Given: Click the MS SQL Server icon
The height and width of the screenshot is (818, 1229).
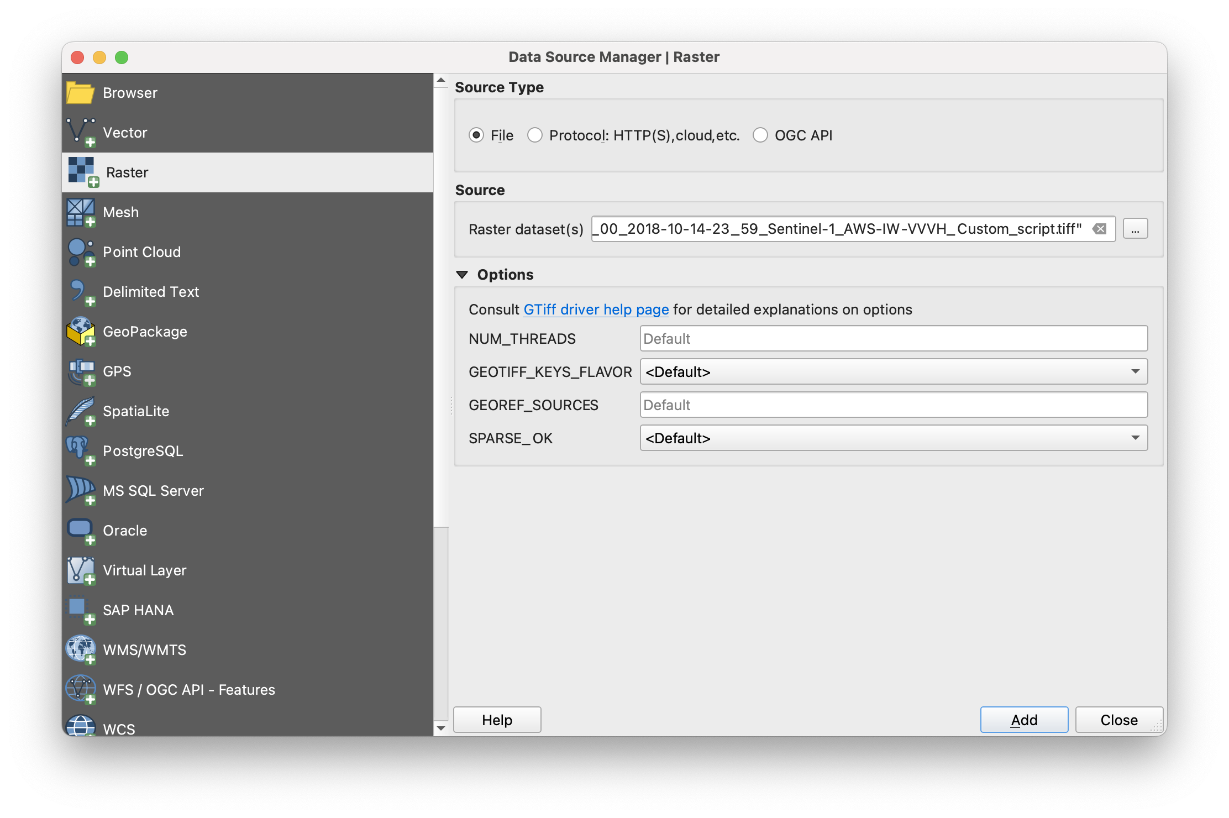Looking at the screenshot, I should click(81, 491).
